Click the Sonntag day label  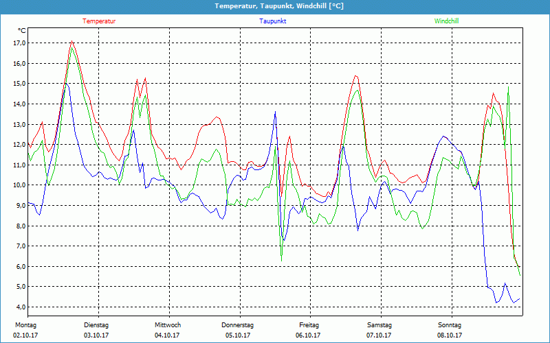point(450,324)
